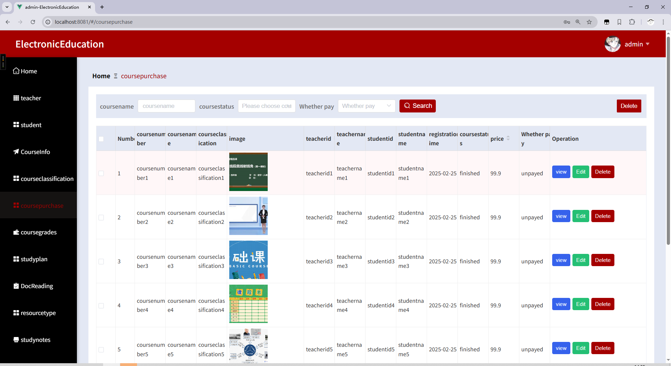Open the chalkboard thumbnail in row 1
The width and height of the screenshot is (671, 366).
tap(248, 172)
